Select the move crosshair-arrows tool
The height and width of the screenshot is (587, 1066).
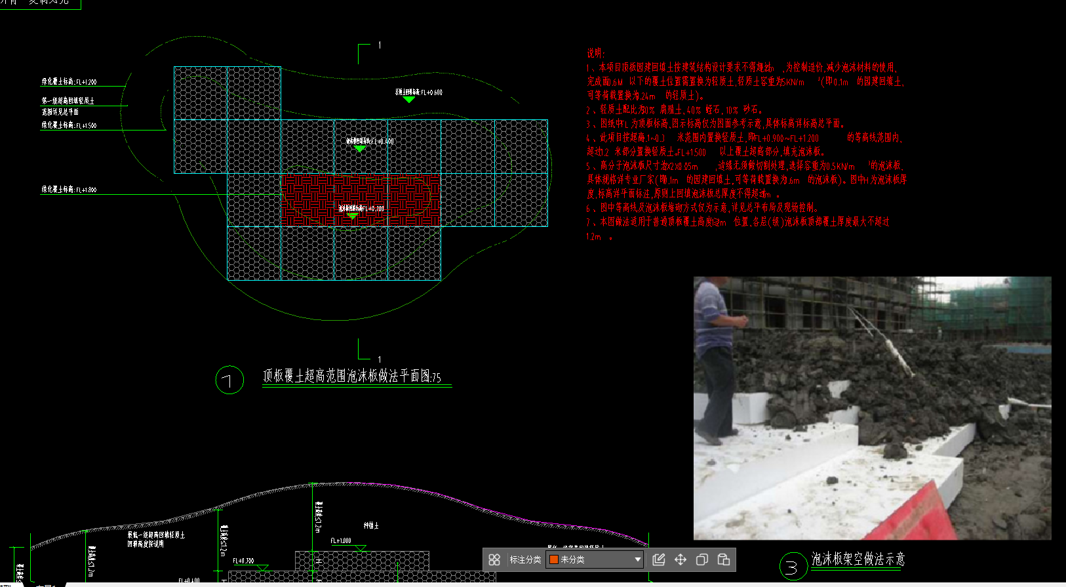pyautogui.click(x=681, y=559)
